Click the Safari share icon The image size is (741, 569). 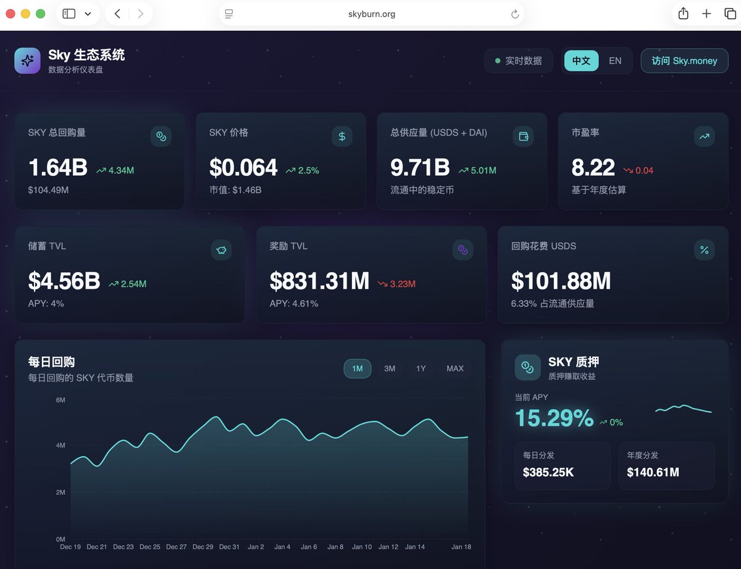pyautogui.click(x=684, y=14)
